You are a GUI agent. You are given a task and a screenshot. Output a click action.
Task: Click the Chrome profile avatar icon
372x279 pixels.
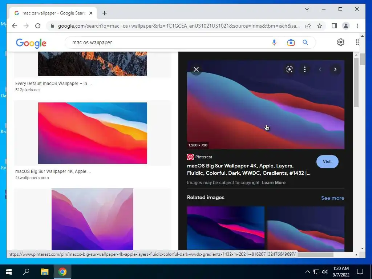pyautogui.click(x=346, y=26)
